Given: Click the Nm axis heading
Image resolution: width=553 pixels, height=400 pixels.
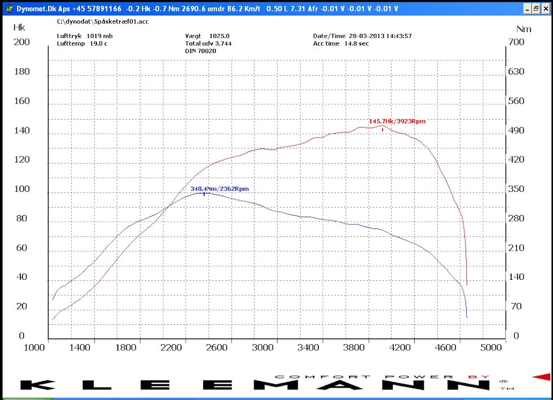Looking at the screenshot, I should coord(523,29).
